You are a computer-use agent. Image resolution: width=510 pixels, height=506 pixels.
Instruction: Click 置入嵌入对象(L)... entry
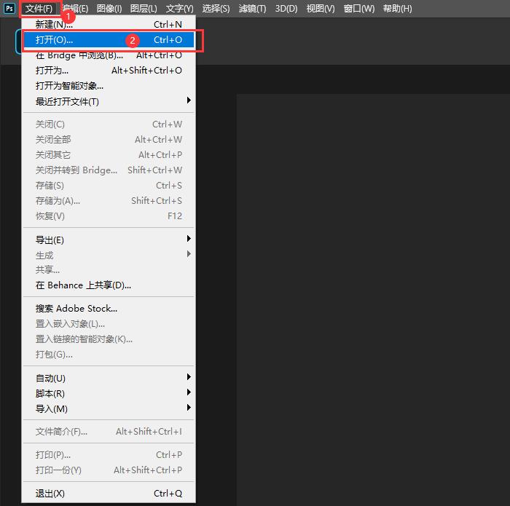point(109,324)
